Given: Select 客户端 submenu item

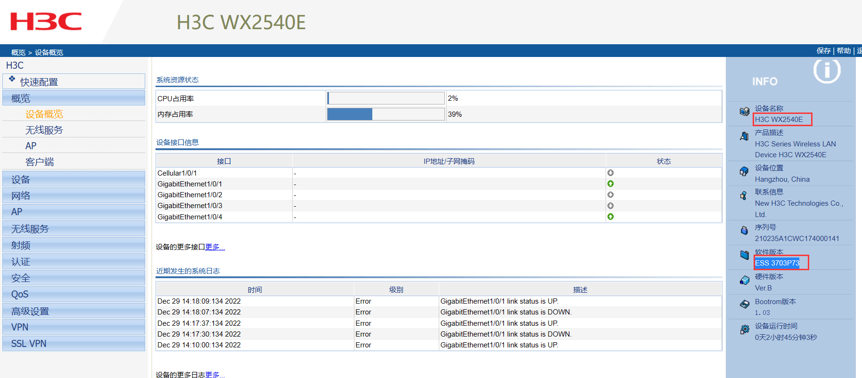Looking at the screenshot, I should point(40,162).
